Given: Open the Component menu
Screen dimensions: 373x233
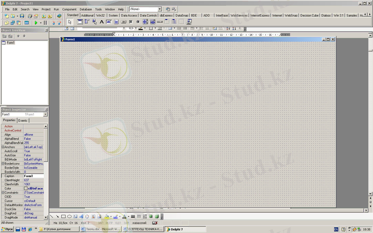Looking at the screenshot, I should pos(69,9).
